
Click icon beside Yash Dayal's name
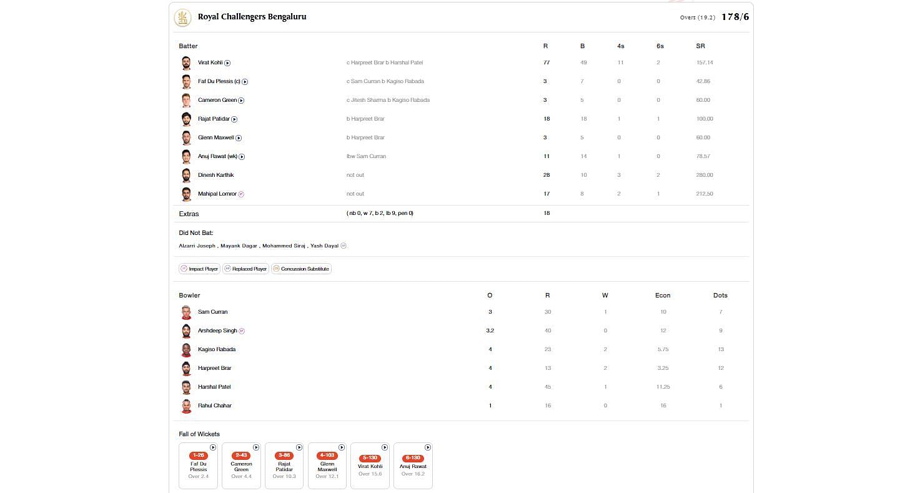(344, 246)
